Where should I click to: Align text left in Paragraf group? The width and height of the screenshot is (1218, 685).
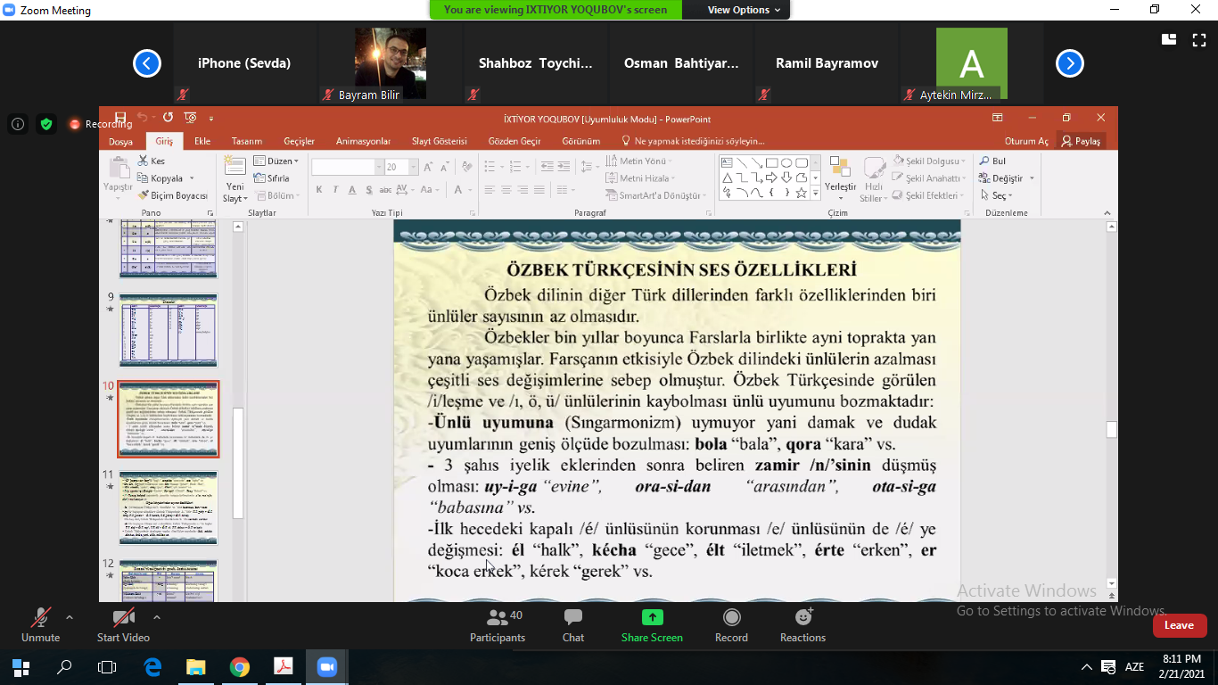tap(490, 190)
